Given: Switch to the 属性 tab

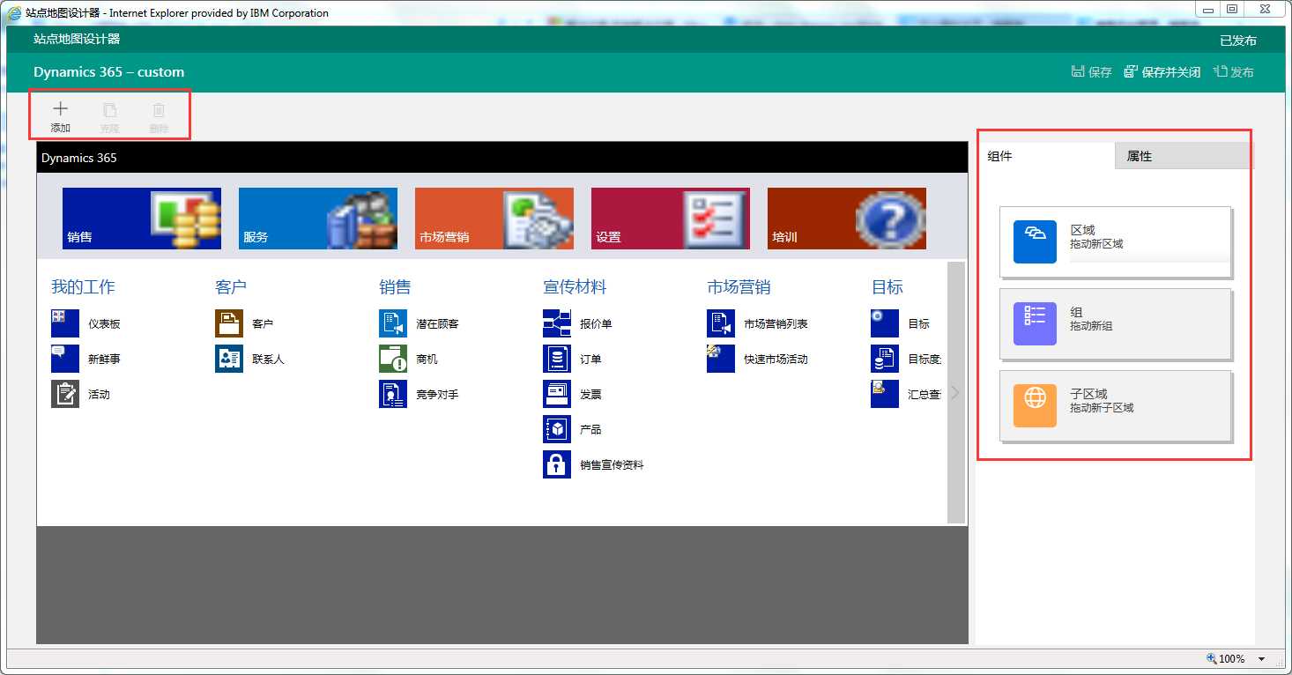Looking at the screenshot, I should 1183,156.
